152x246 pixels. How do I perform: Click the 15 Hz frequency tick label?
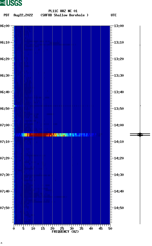[43, 229]
